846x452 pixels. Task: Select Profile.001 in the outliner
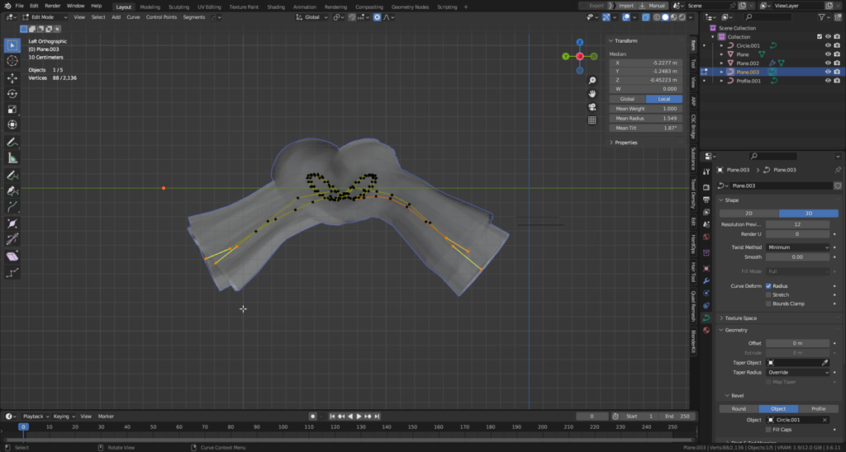pos(749,81)
